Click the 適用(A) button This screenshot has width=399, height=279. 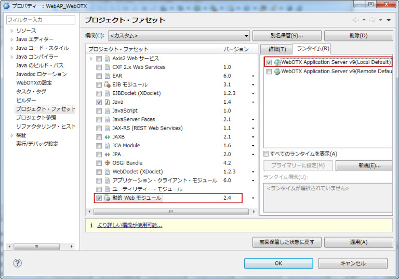click(358, 243)
